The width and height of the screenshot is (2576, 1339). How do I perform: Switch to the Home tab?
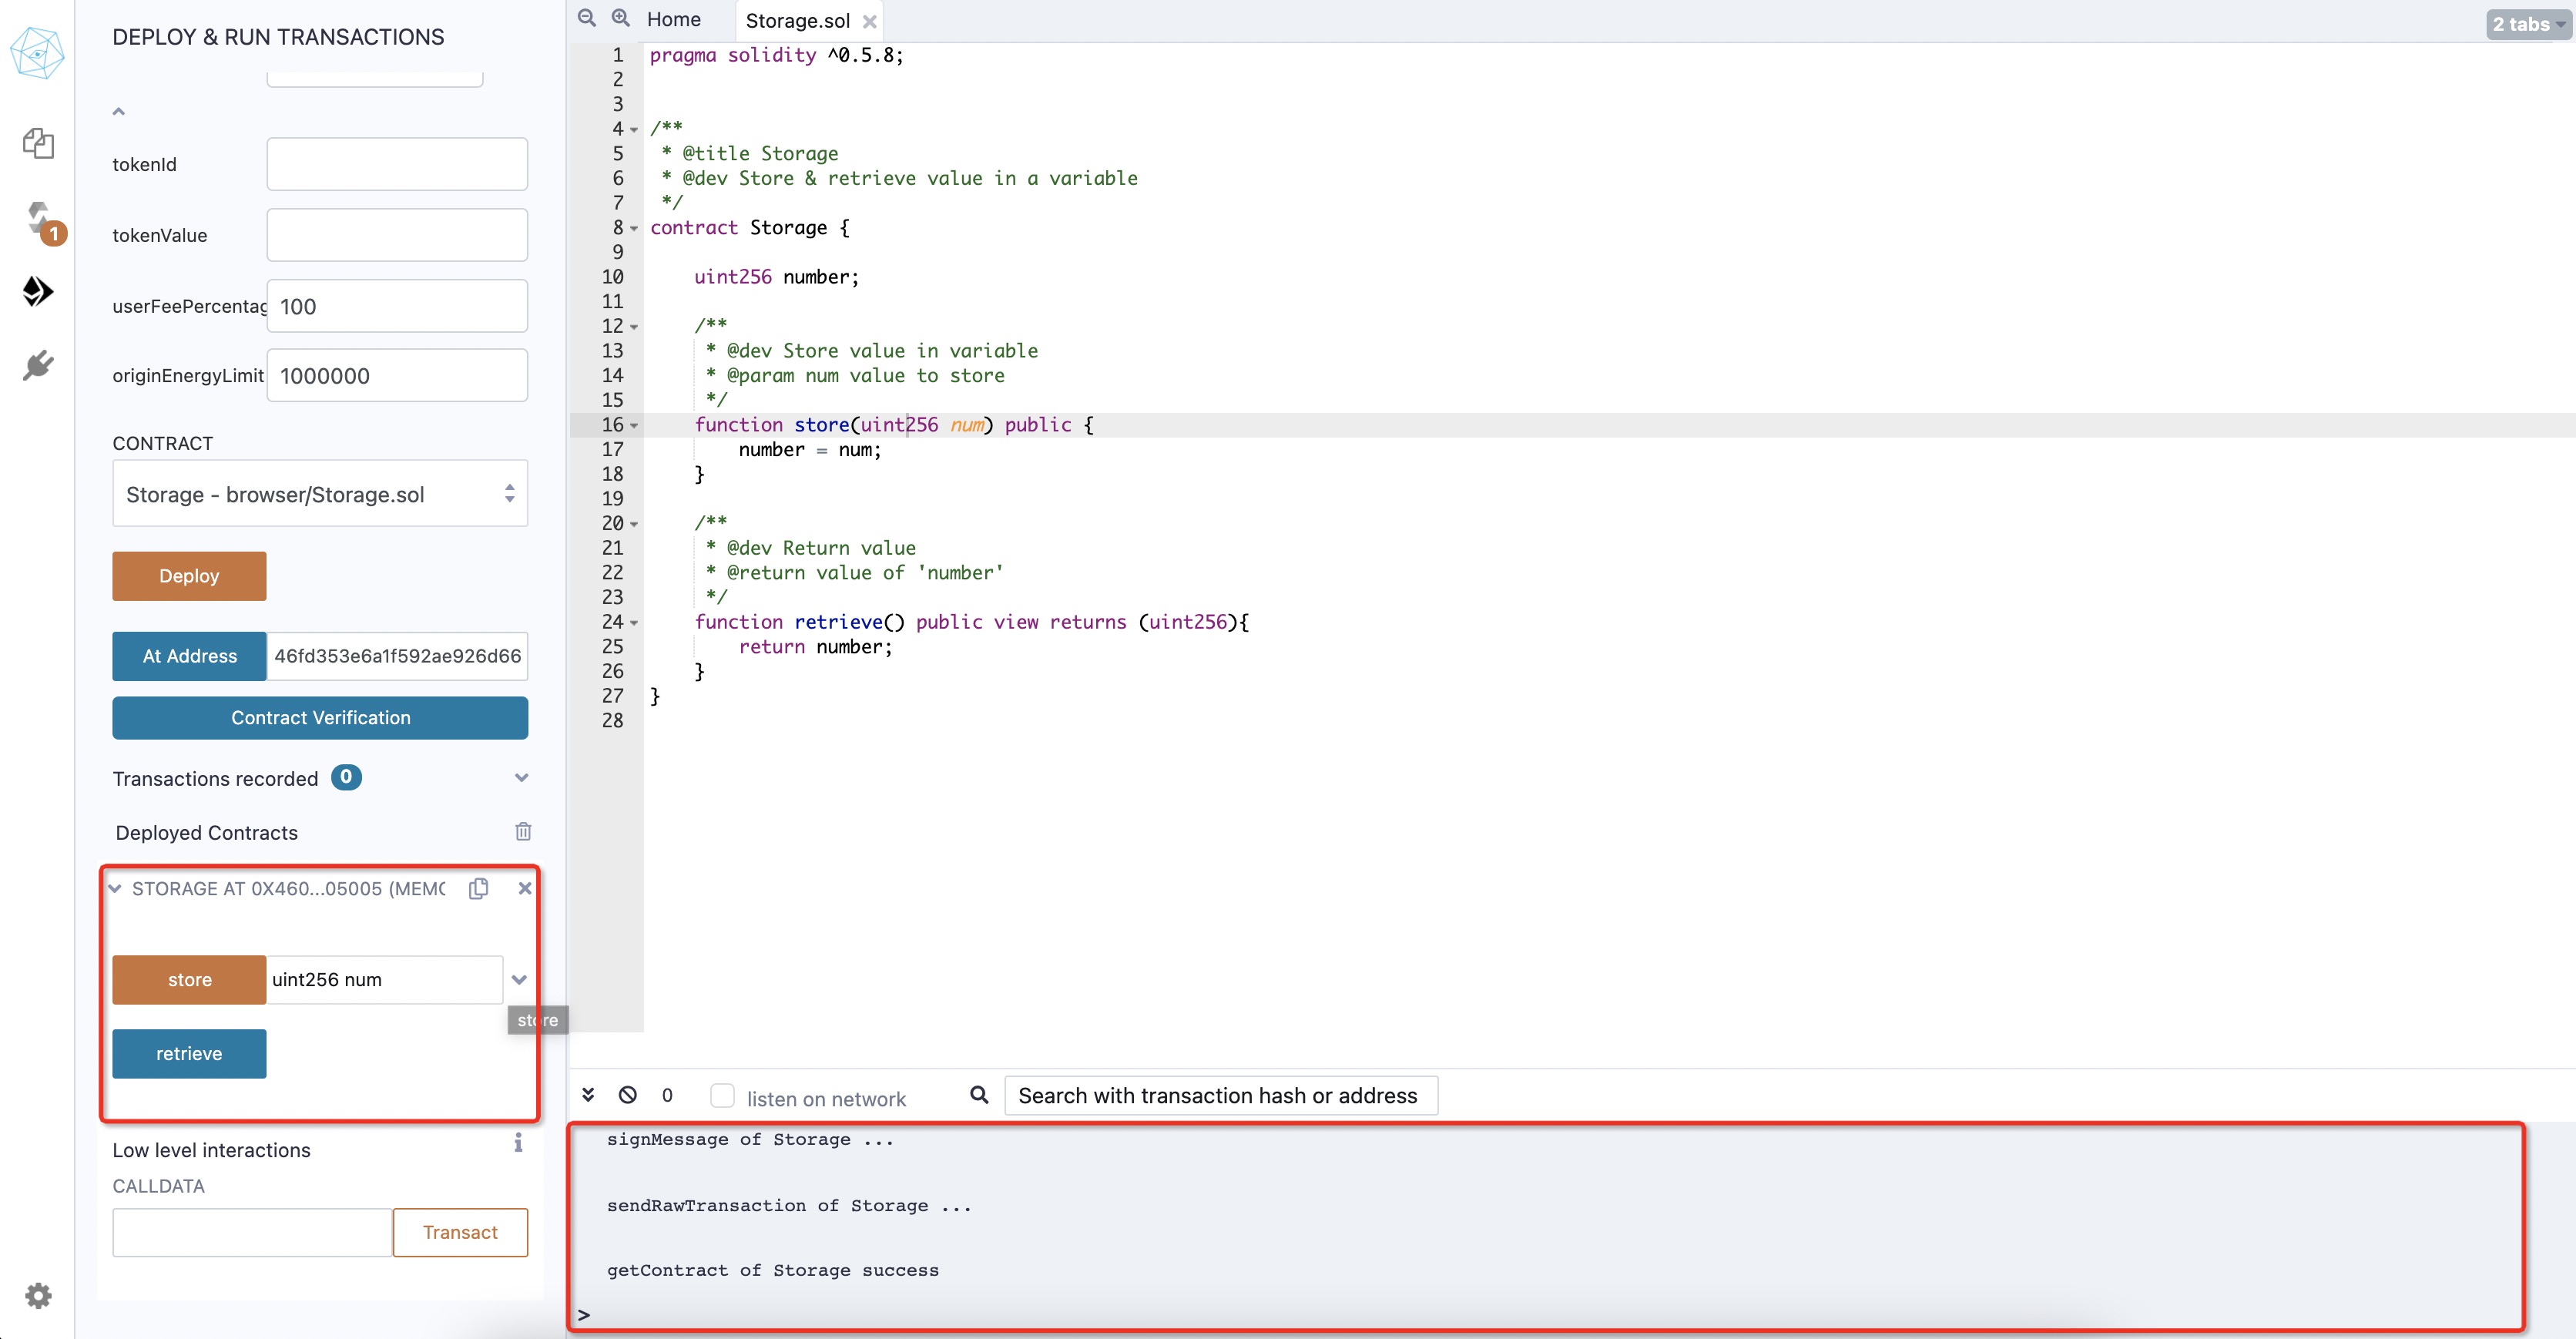(x=673, y=20)
